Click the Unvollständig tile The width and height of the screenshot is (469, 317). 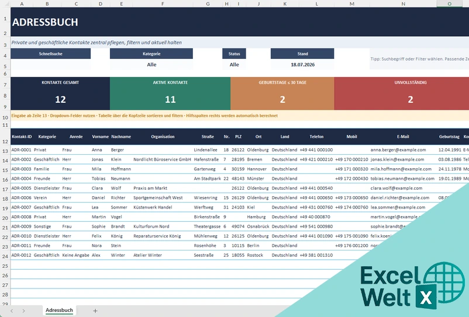(401, 93)
